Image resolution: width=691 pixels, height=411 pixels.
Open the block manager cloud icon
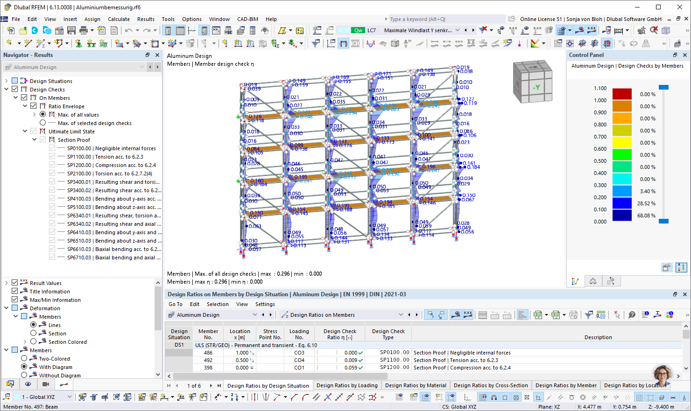47,30
